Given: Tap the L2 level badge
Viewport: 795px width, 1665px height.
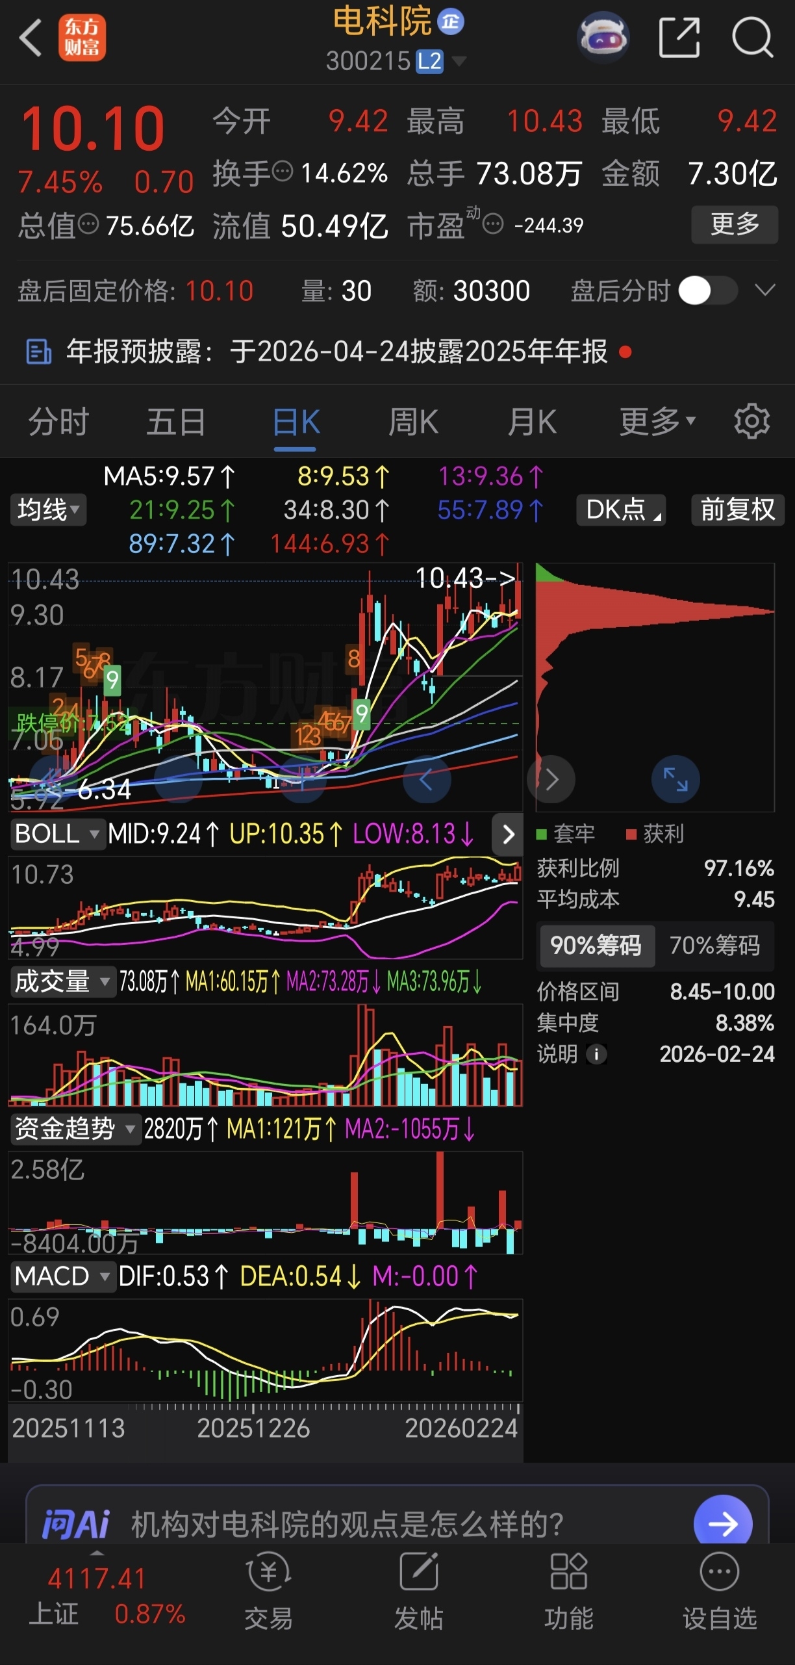Looking at the screenshot, I should click(x=429, y=61).
